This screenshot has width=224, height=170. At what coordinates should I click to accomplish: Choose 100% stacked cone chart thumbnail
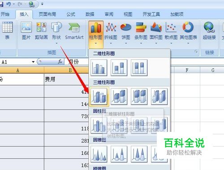click(139, 154)
